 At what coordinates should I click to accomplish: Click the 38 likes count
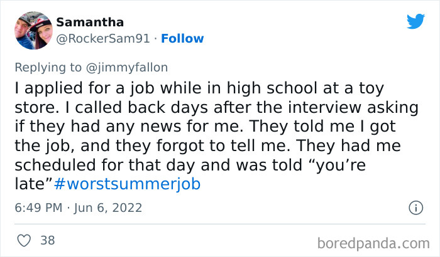(47, 240)
